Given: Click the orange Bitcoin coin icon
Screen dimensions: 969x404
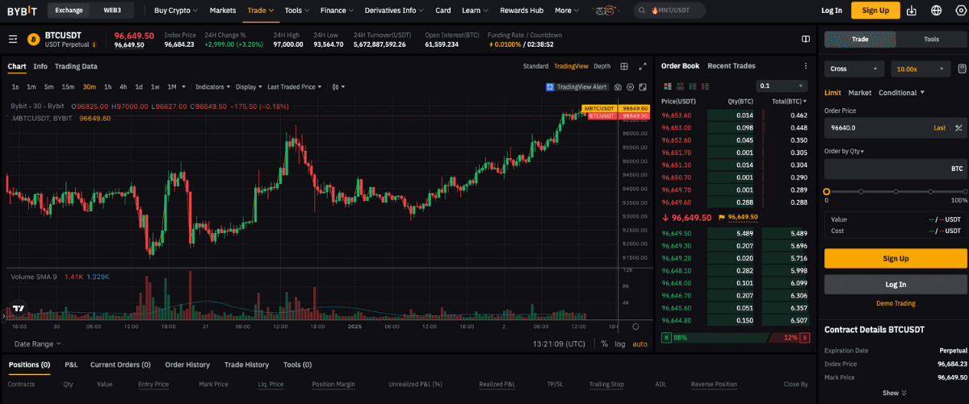Looking at the screenshot, I should pos(34,39).
